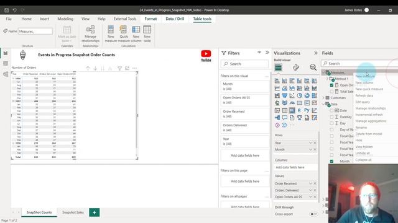The width and height of the screenshot is (398, 223).
Task: Remove Order Received from Values with X
Action: (x=315, y=183)
